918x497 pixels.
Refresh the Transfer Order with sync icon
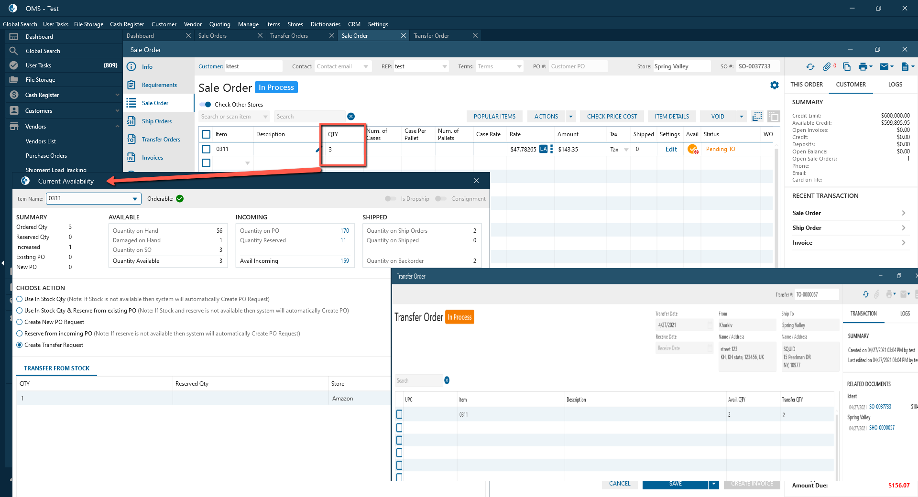tap(866, 294)
